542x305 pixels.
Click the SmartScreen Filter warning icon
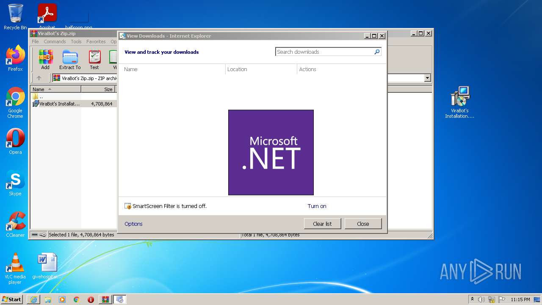(x=128, y=206)
